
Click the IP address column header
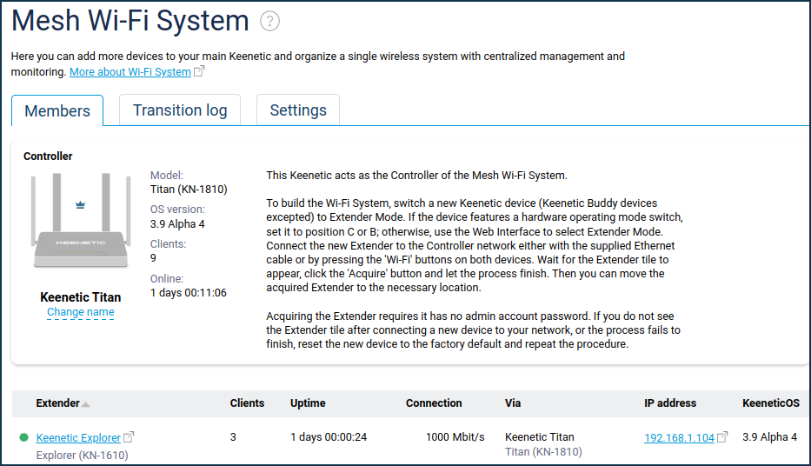670,403
